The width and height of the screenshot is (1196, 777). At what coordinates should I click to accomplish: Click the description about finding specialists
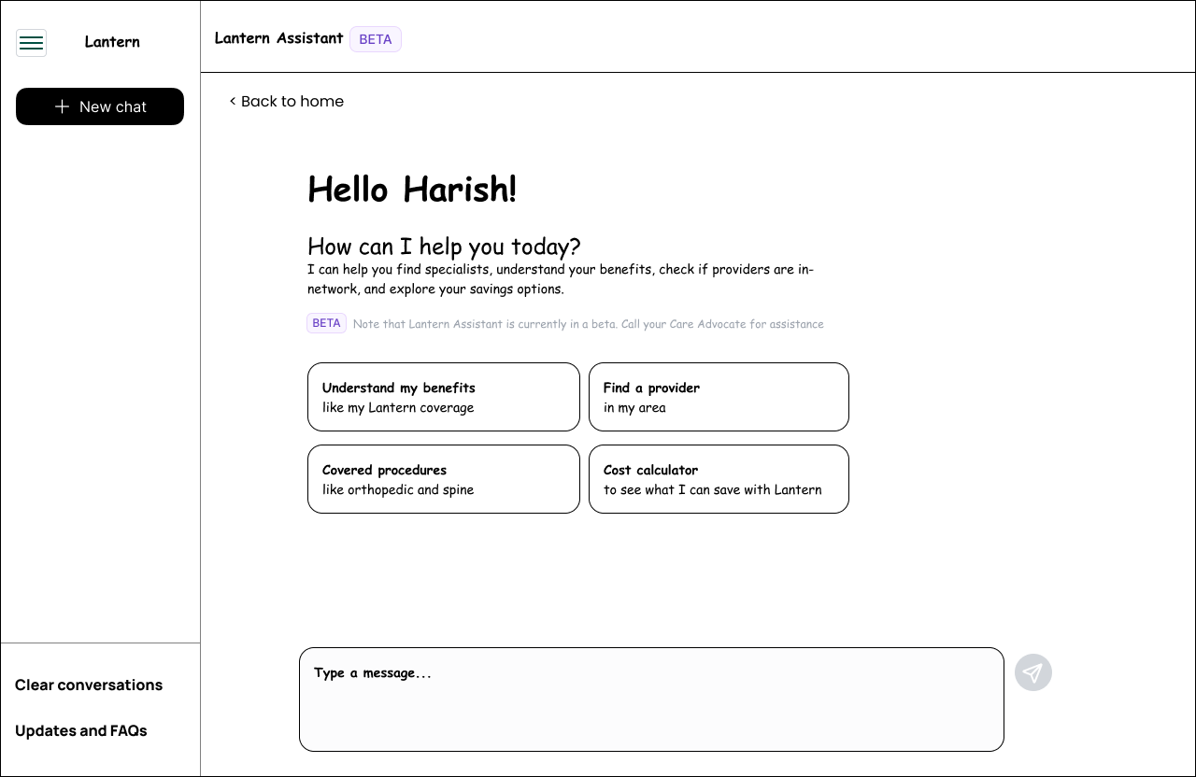(561, 279)
